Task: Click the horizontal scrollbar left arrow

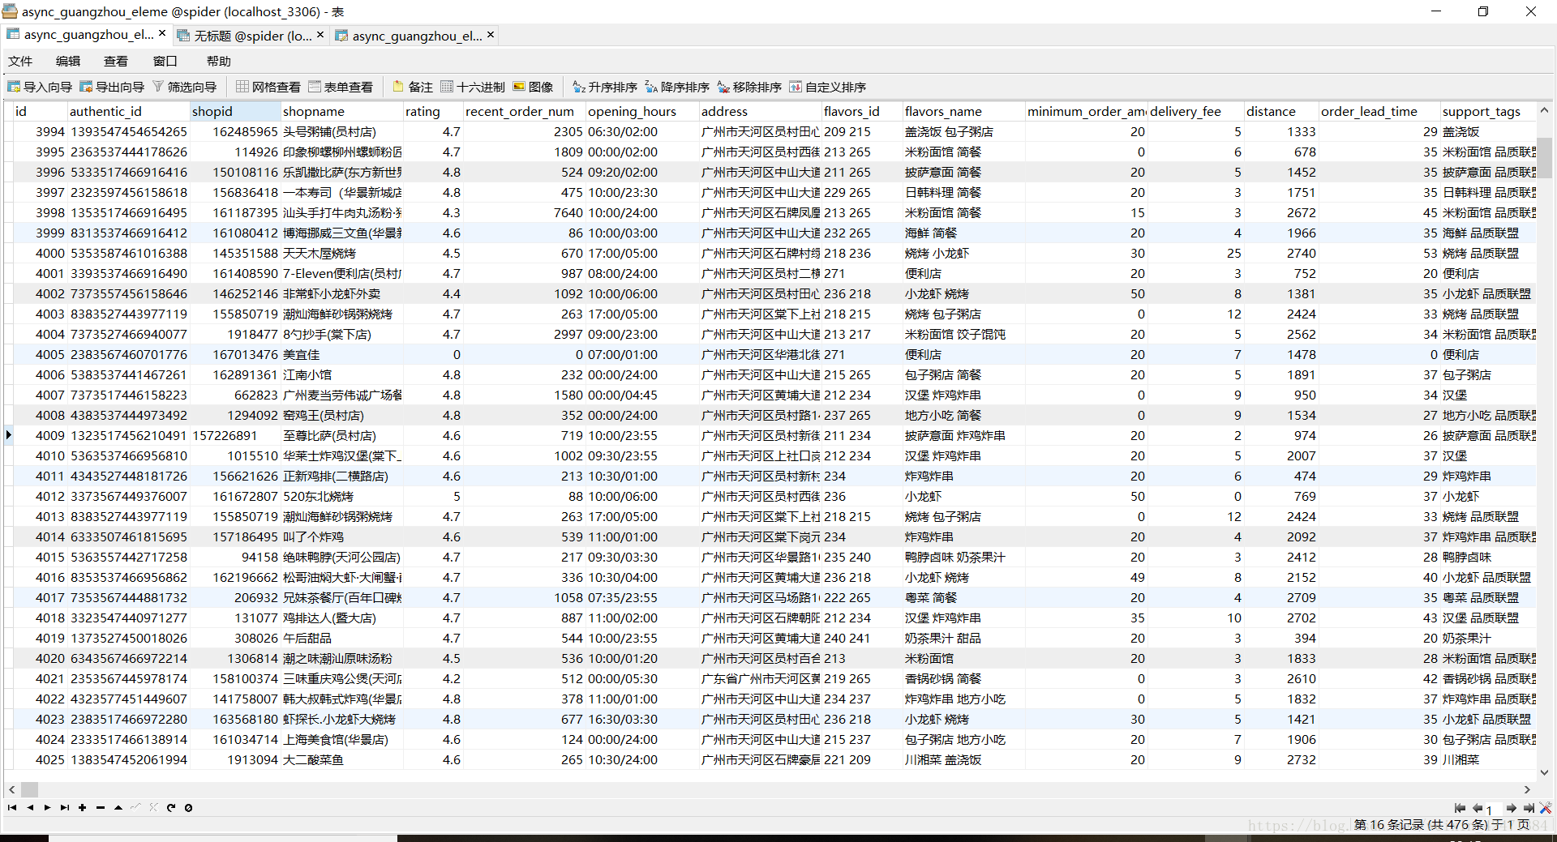Action: coord(11,789)
